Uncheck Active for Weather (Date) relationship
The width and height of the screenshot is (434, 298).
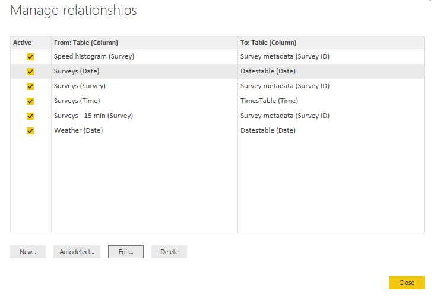tap(30, 131)
